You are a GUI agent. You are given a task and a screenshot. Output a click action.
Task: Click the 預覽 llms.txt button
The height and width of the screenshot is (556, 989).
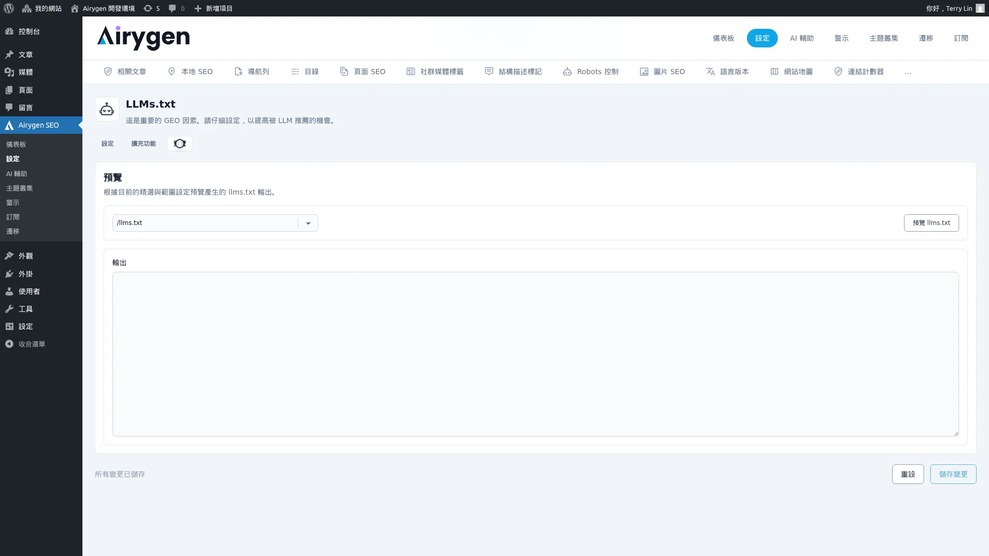coord(931,223)
